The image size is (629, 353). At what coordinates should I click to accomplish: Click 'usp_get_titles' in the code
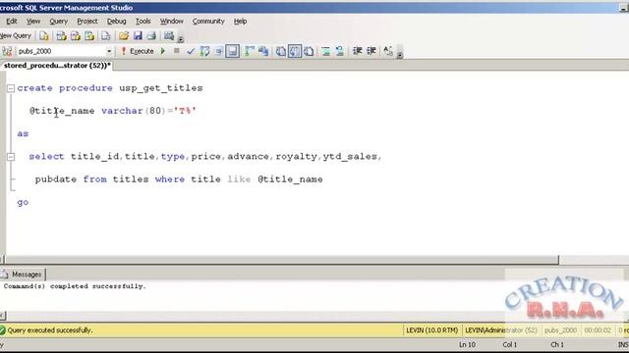pos(161,88)
